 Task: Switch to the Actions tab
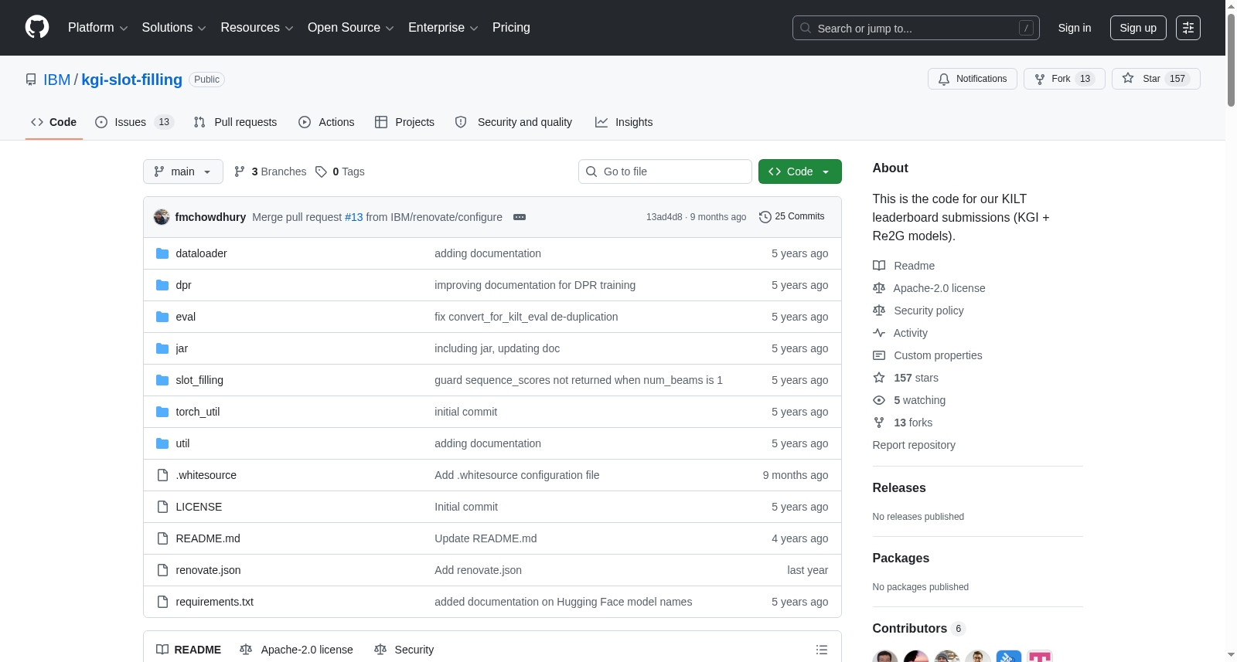click(x=326, y=122)
